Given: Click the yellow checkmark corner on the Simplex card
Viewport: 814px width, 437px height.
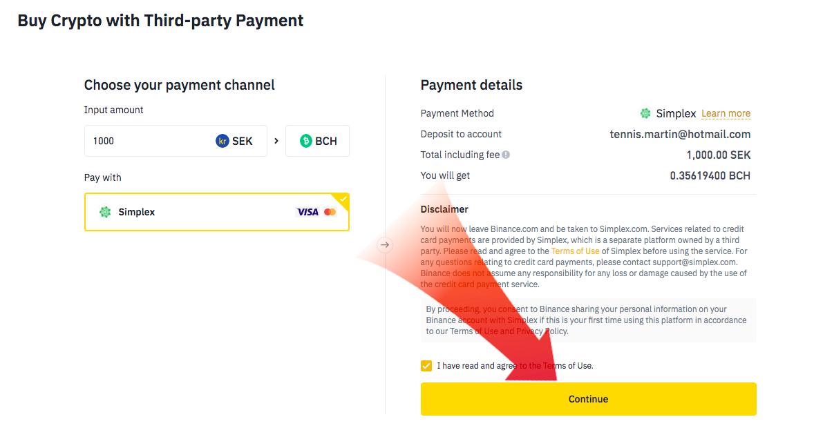Looking at the screenshot, I should (x=343, y=199).
